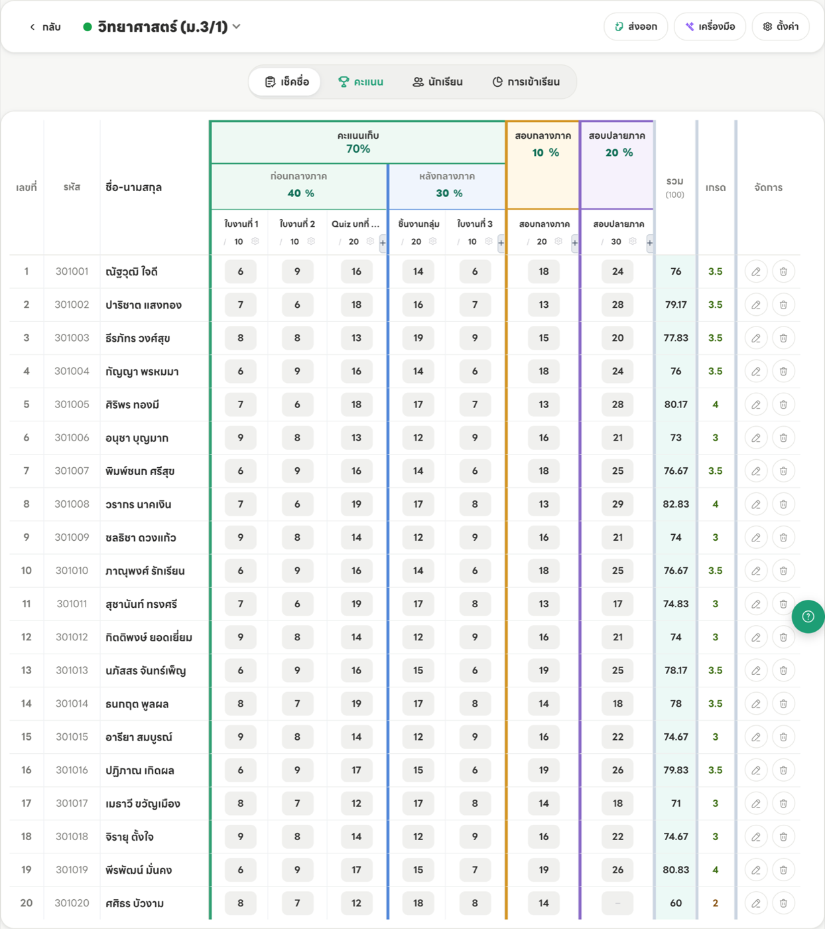Viewport: 825px width, 929px height.
Task: Add a column in สอบกลางภาค section
Action: click(x=575, y=243)
